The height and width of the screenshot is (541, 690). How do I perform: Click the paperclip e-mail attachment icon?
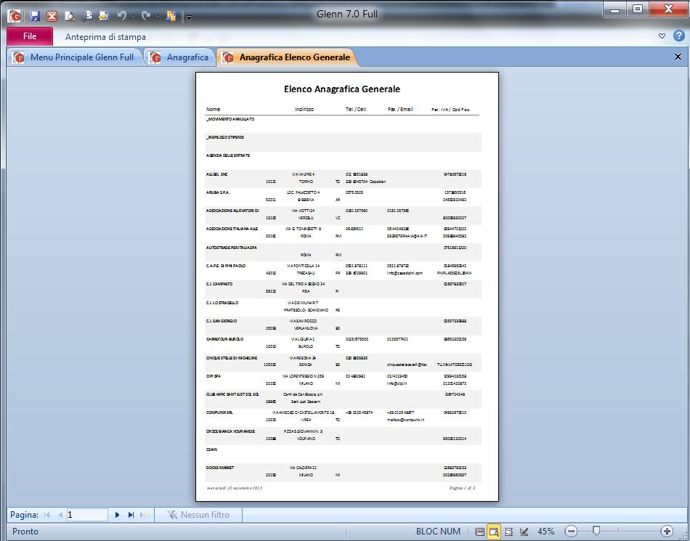click(87, 16)
